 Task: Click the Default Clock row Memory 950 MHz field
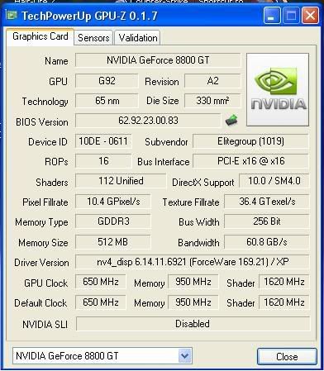193,302
